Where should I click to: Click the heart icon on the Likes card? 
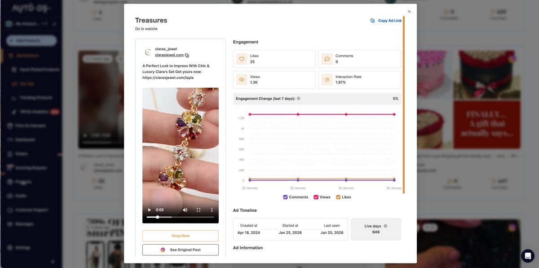tap(242, 58)
